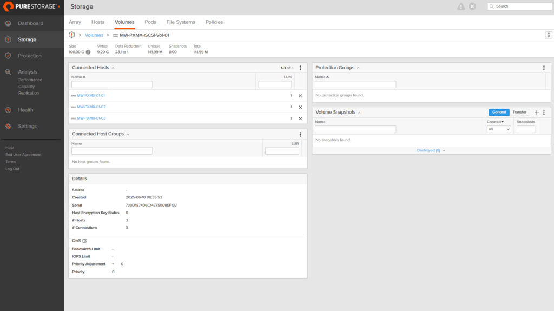Edit QoS settings icon
Viewport: 554px width, 311px height.
click(84, 241)
